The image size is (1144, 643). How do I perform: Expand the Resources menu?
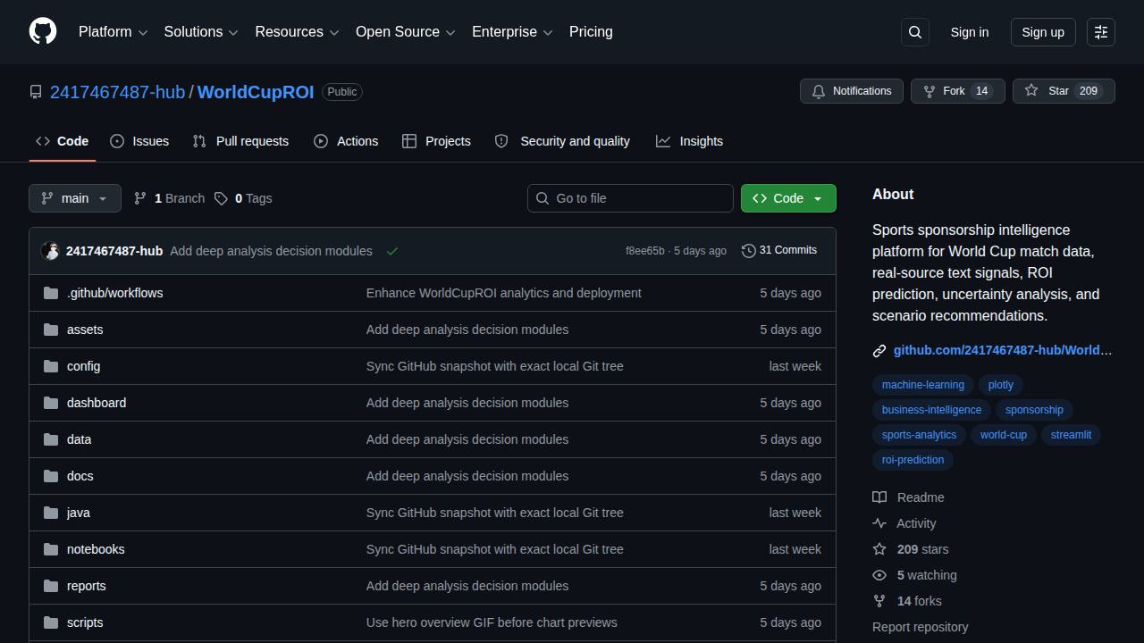click(x=297, y=31)
